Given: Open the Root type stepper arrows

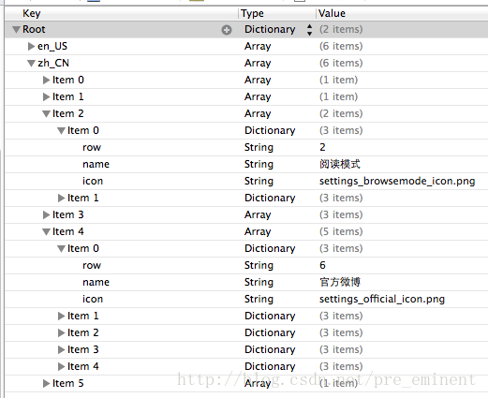Looking at the screenshot, I should (x=309, y=30).
